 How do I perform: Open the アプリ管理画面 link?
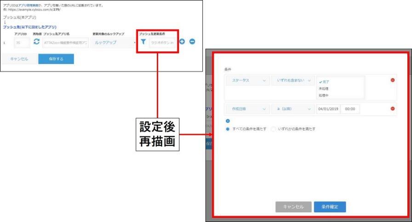(28, 5)
